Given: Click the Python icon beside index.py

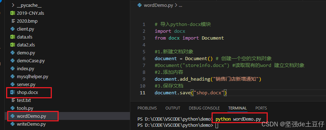Looking at the screenshot, I should [13, 69].
